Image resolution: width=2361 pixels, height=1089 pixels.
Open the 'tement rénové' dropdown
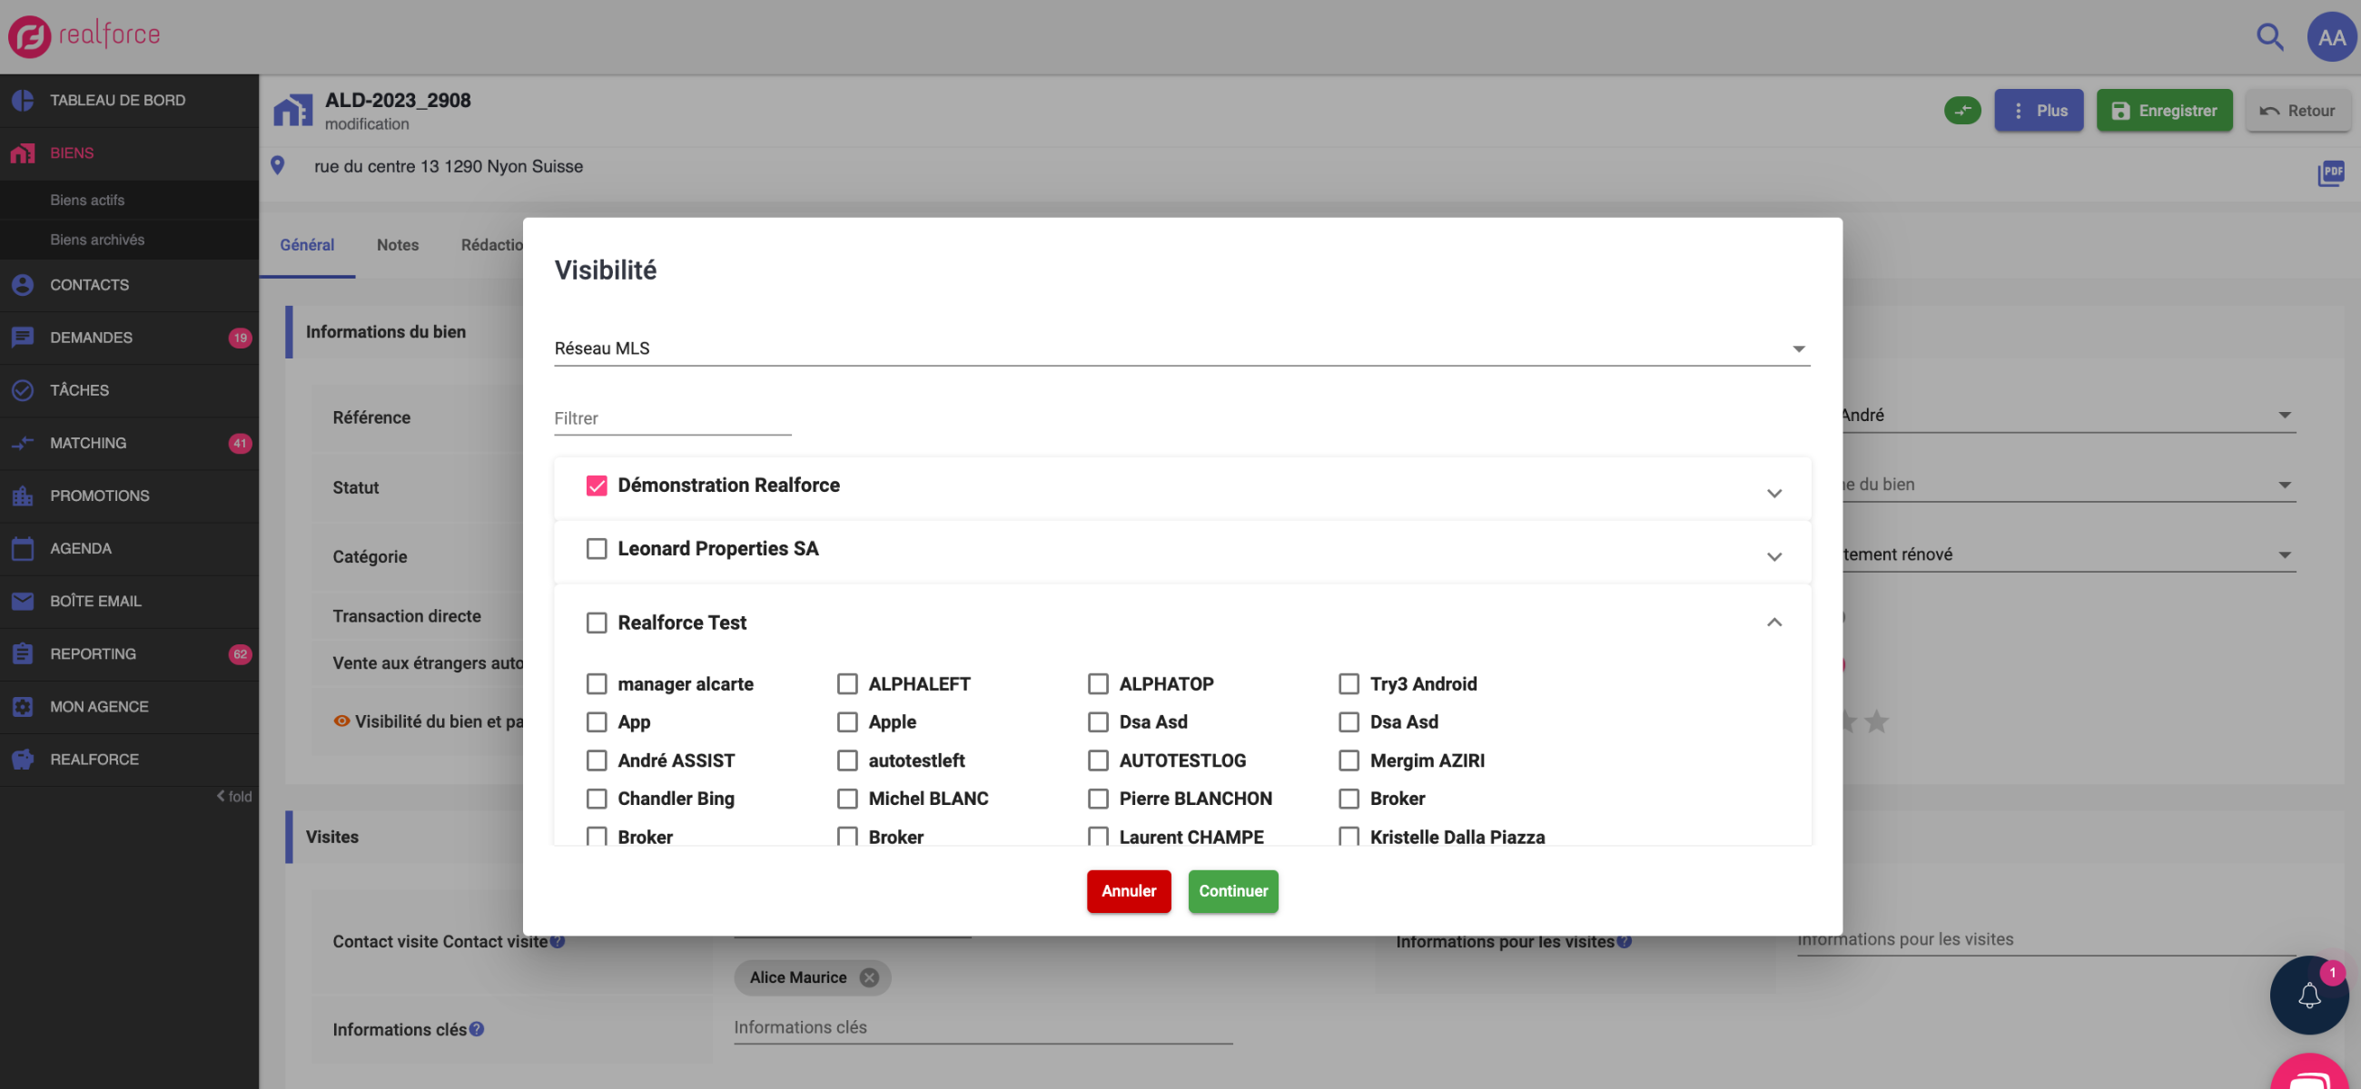click(x=2069, y=554)
